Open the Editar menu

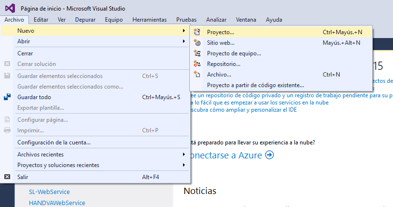tap(41, 20)
